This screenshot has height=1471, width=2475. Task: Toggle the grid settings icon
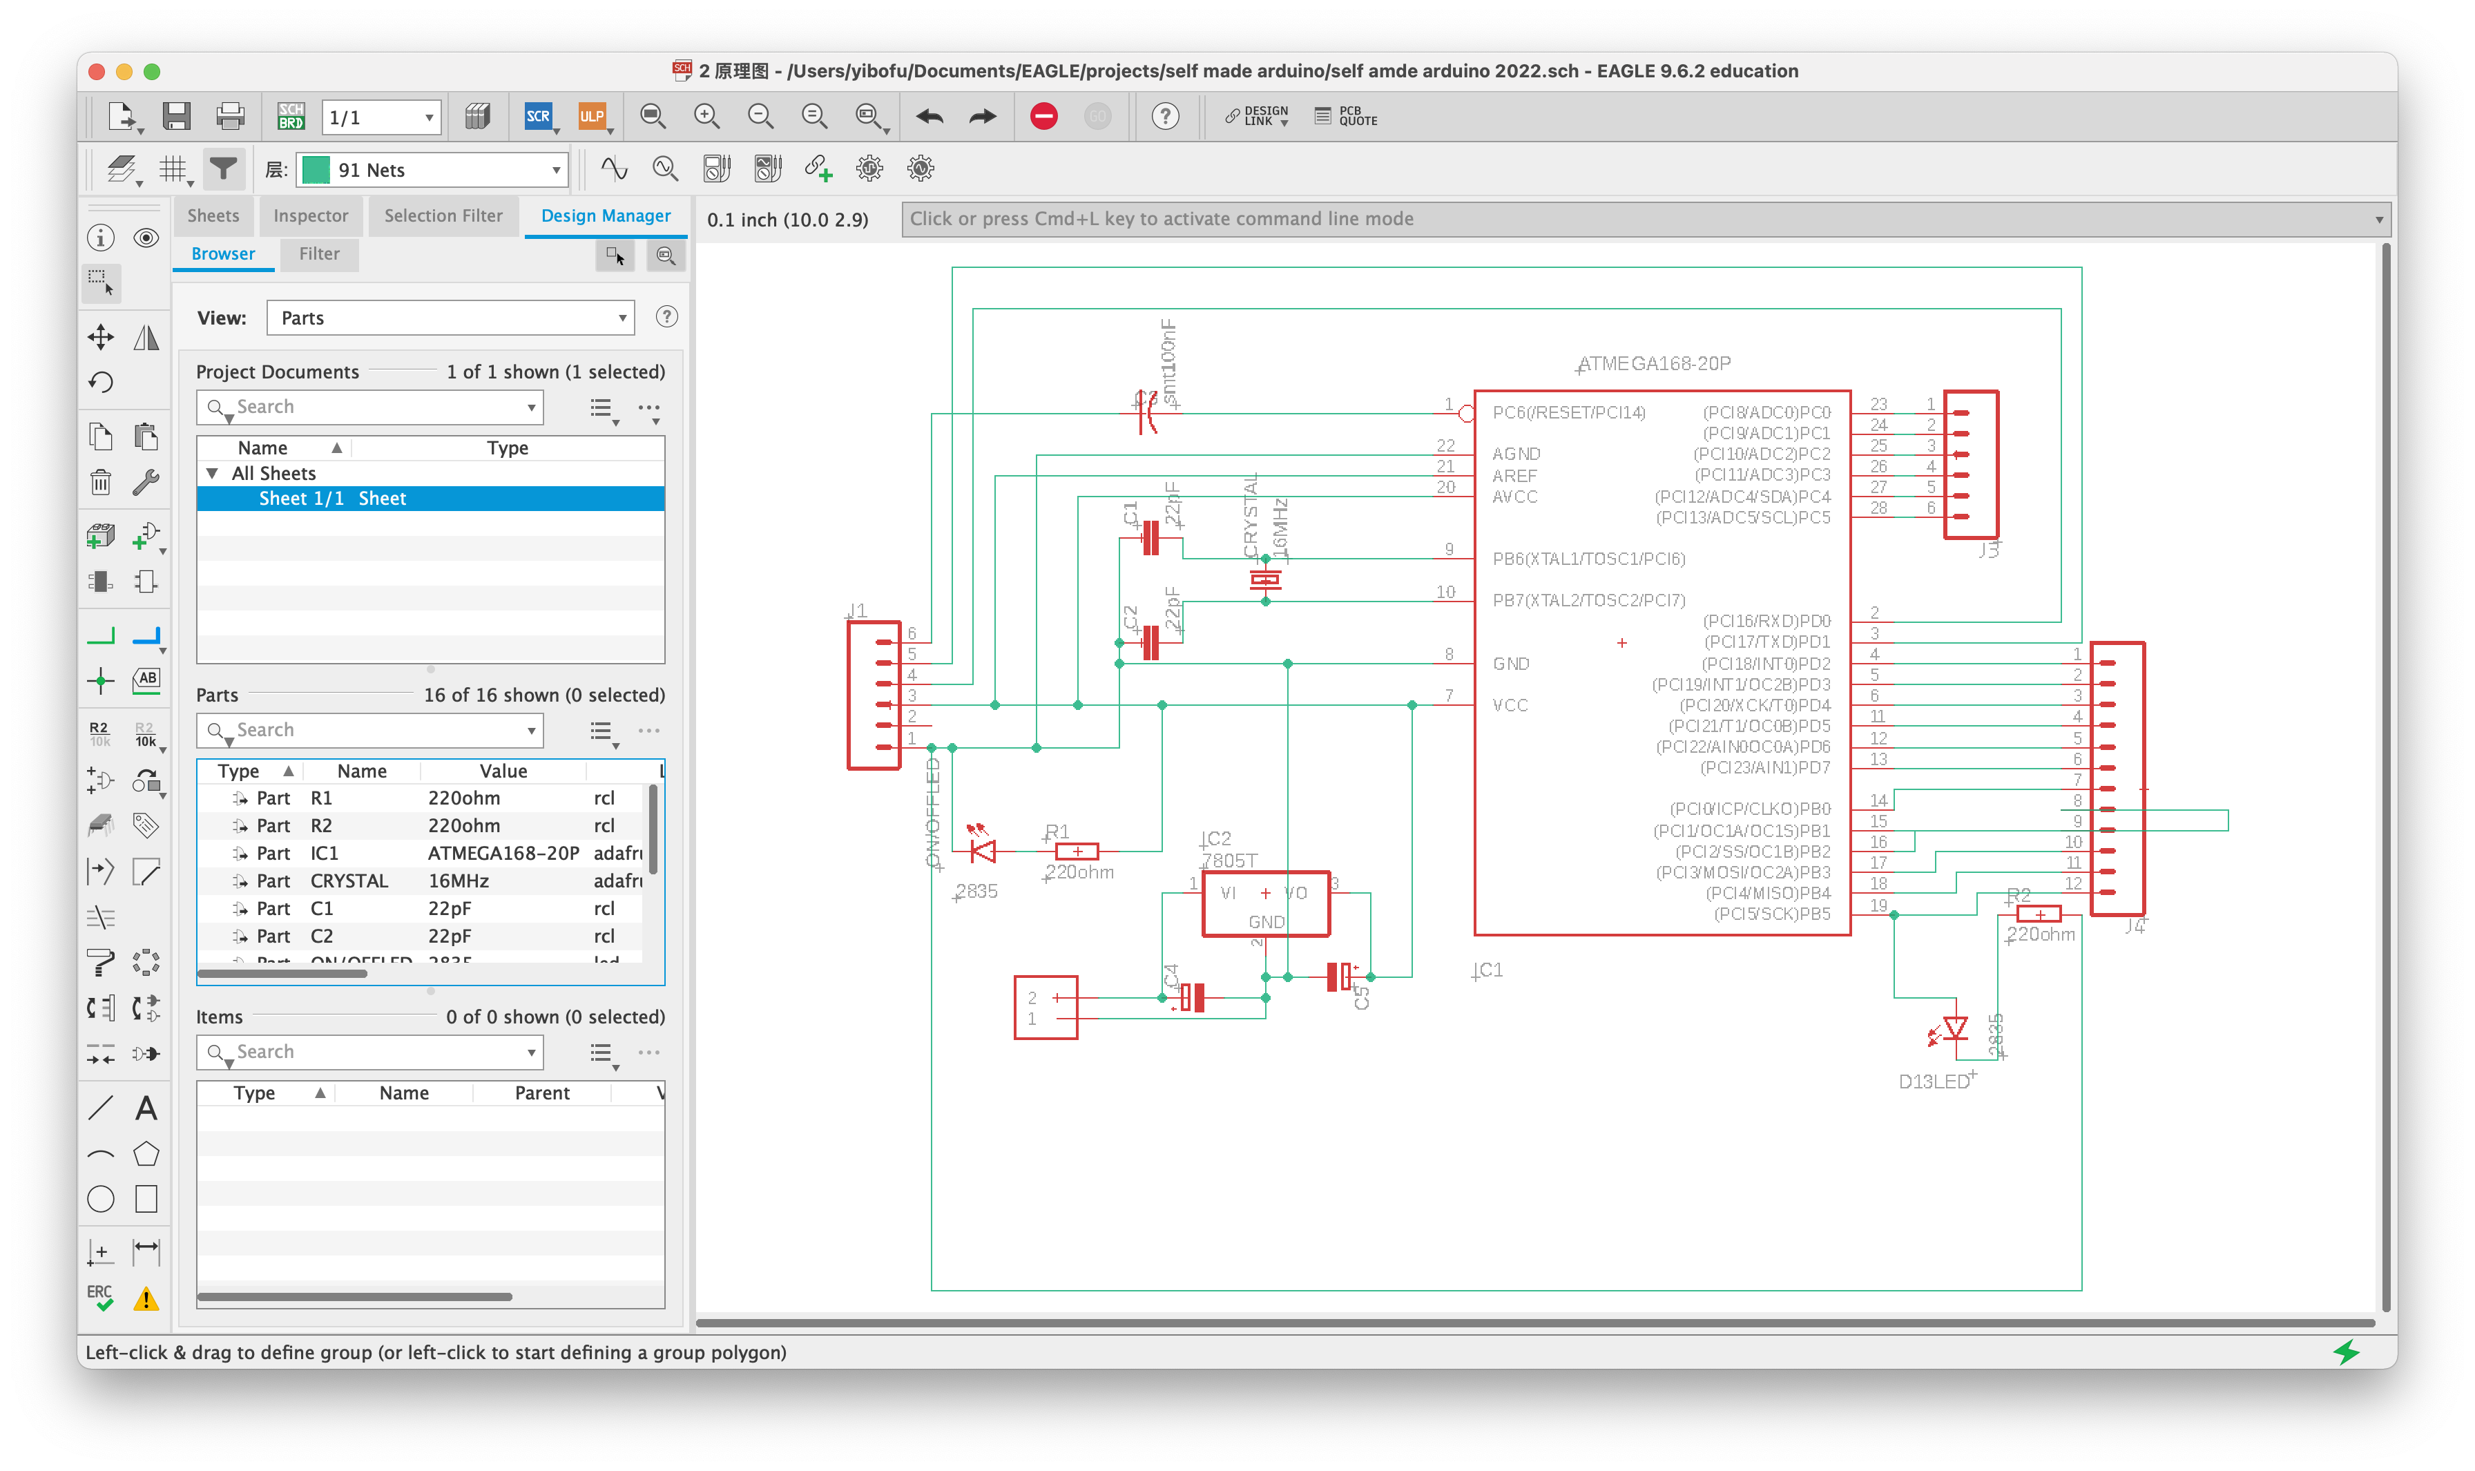(173, 169)
